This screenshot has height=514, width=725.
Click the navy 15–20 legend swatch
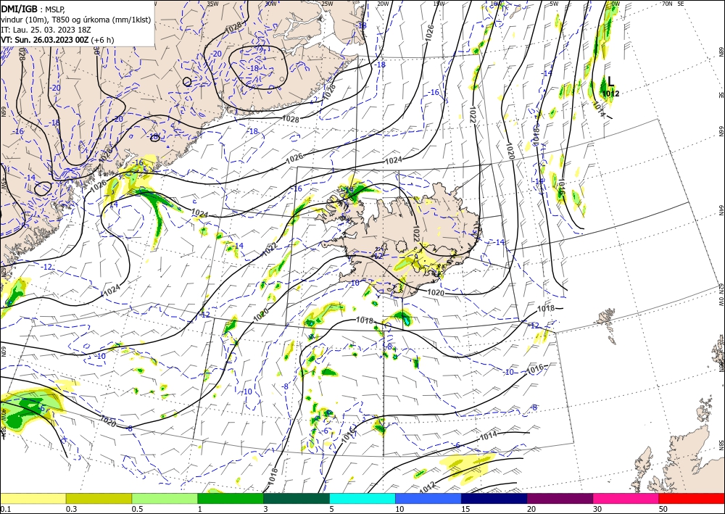click(494, 498)
